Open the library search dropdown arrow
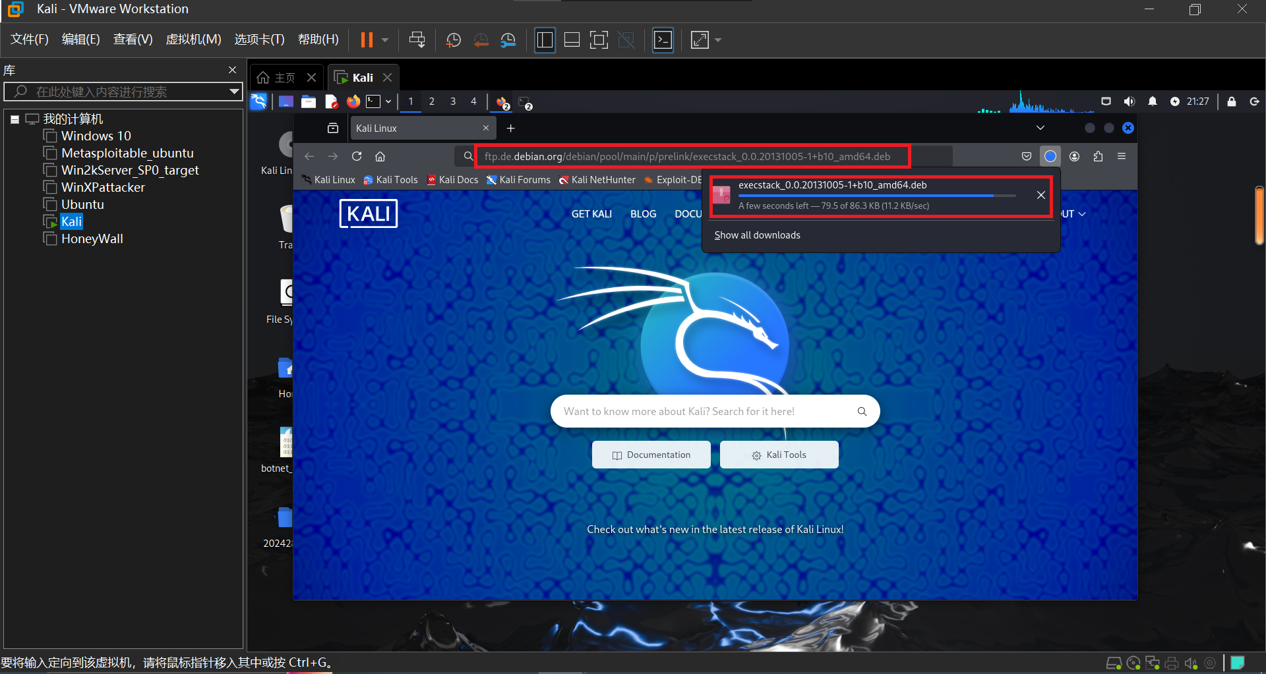 (233, 92)
